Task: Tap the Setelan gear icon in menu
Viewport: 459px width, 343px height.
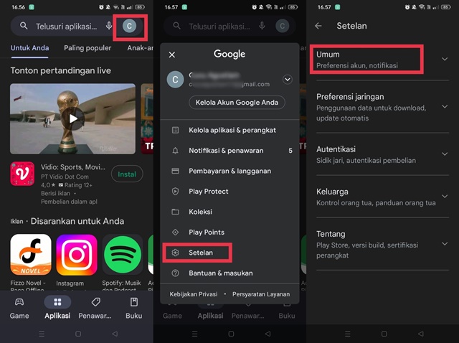Action: (175, 253)
